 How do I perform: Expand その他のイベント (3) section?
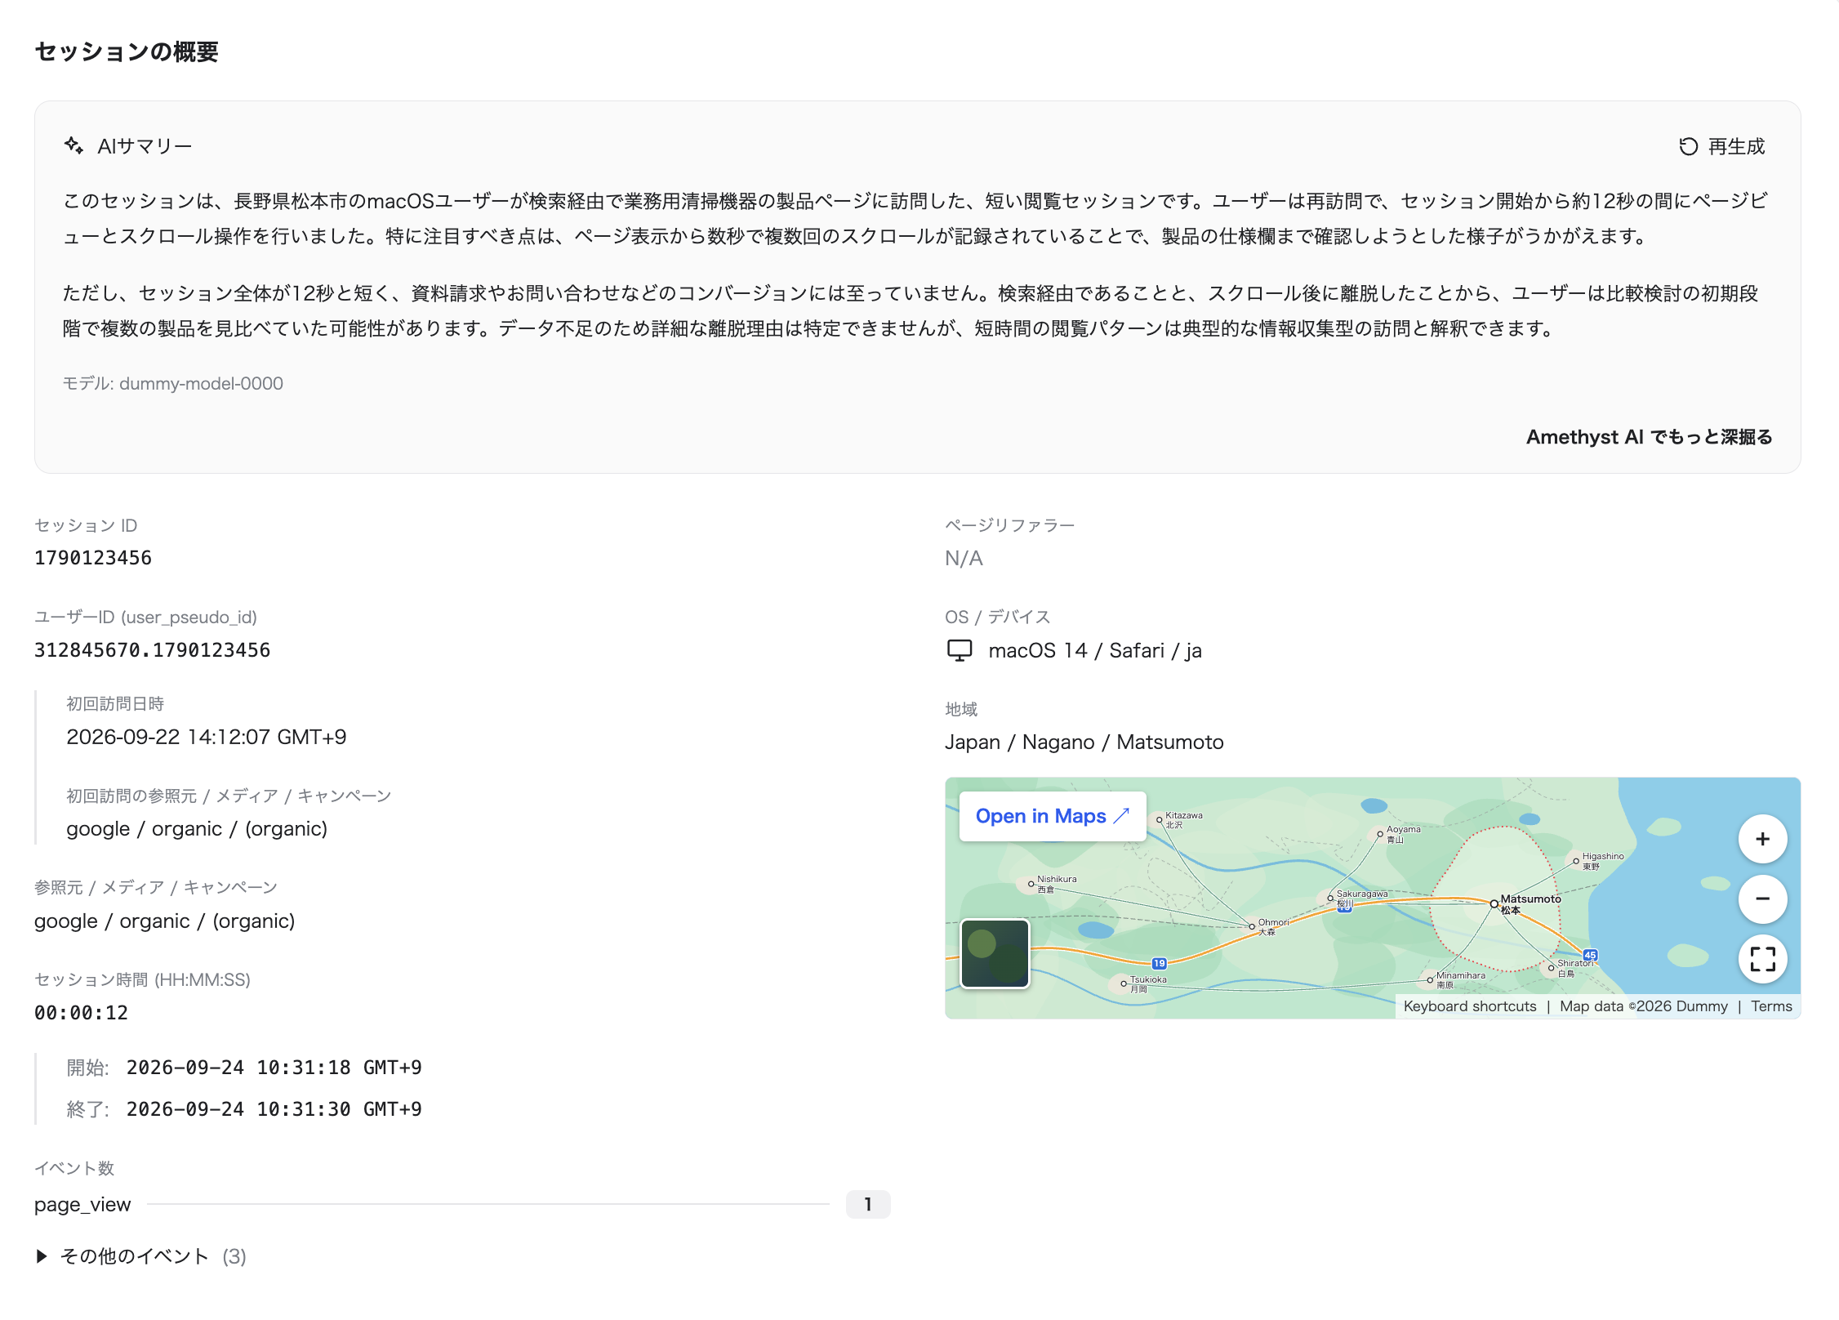(140, 1256)
